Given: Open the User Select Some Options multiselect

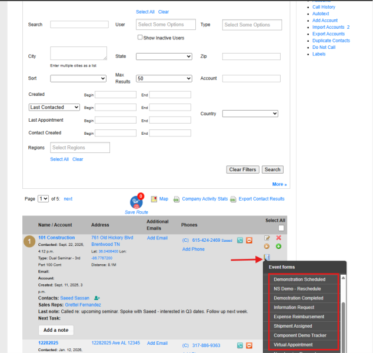Looking at the screenshot, I should pos(166,25).
